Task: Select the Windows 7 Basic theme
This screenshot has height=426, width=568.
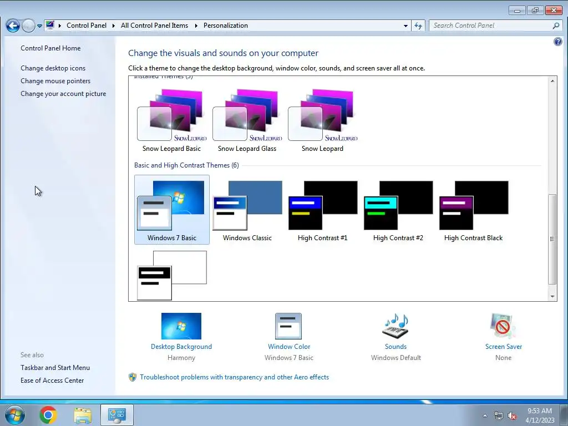Action: click(x=172, y=210)
